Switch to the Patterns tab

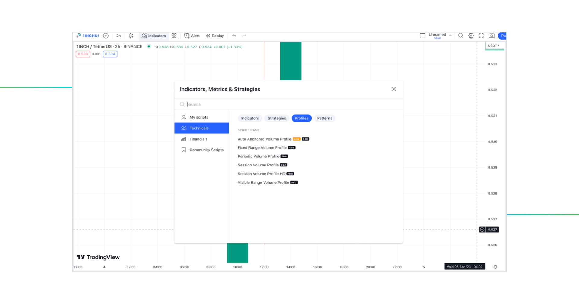pyautogui.click(x=324, y=118)
